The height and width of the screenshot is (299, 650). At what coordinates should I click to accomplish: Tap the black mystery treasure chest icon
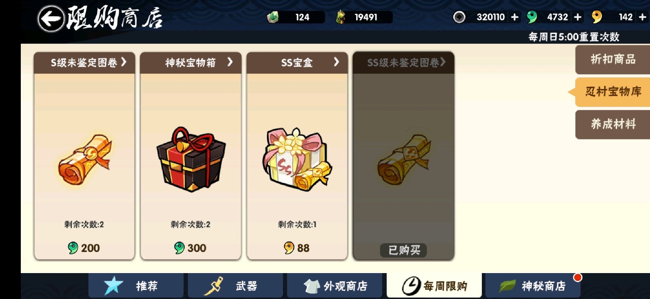click(x=191, y=159)
